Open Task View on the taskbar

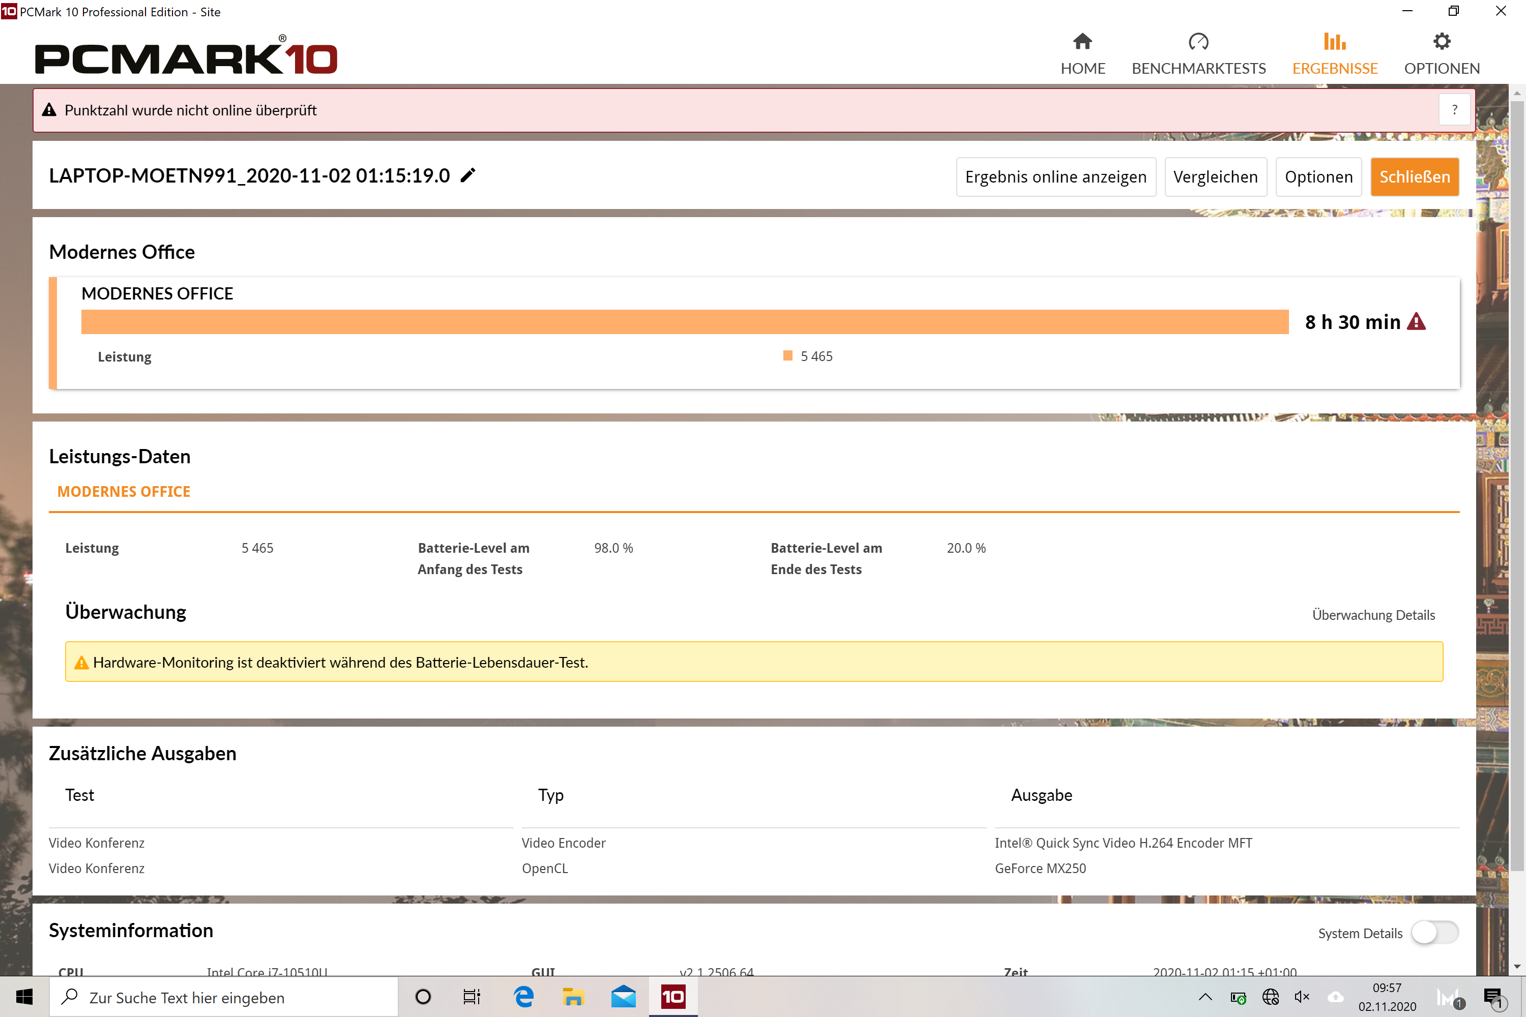click(472, 997)
